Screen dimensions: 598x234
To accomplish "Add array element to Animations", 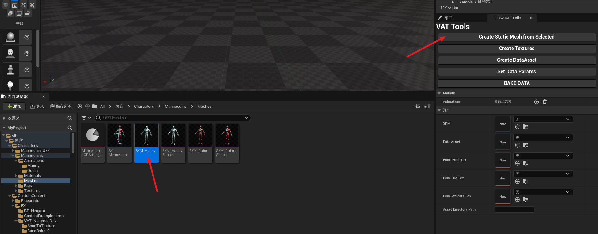I will (536, 102).
